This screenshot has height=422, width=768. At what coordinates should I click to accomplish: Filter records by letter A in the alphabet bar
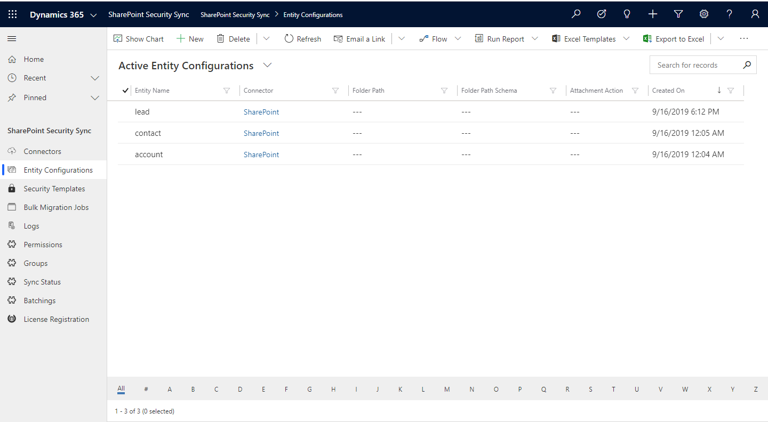tap(170, 389)
